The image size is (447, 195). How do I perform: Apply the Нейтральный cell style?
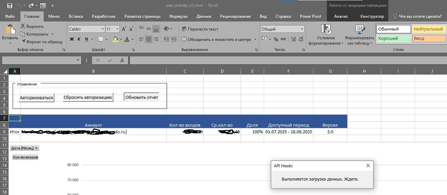coord(429,29)
